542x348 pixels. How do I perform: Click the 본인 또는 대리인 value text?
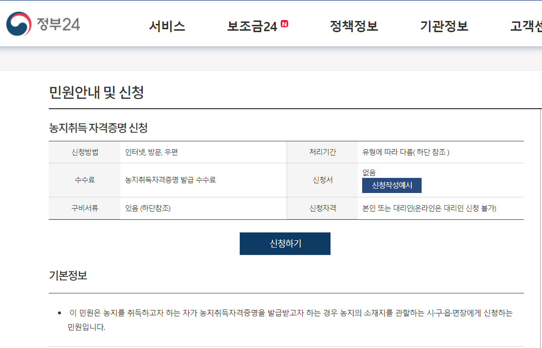point(429,209)
